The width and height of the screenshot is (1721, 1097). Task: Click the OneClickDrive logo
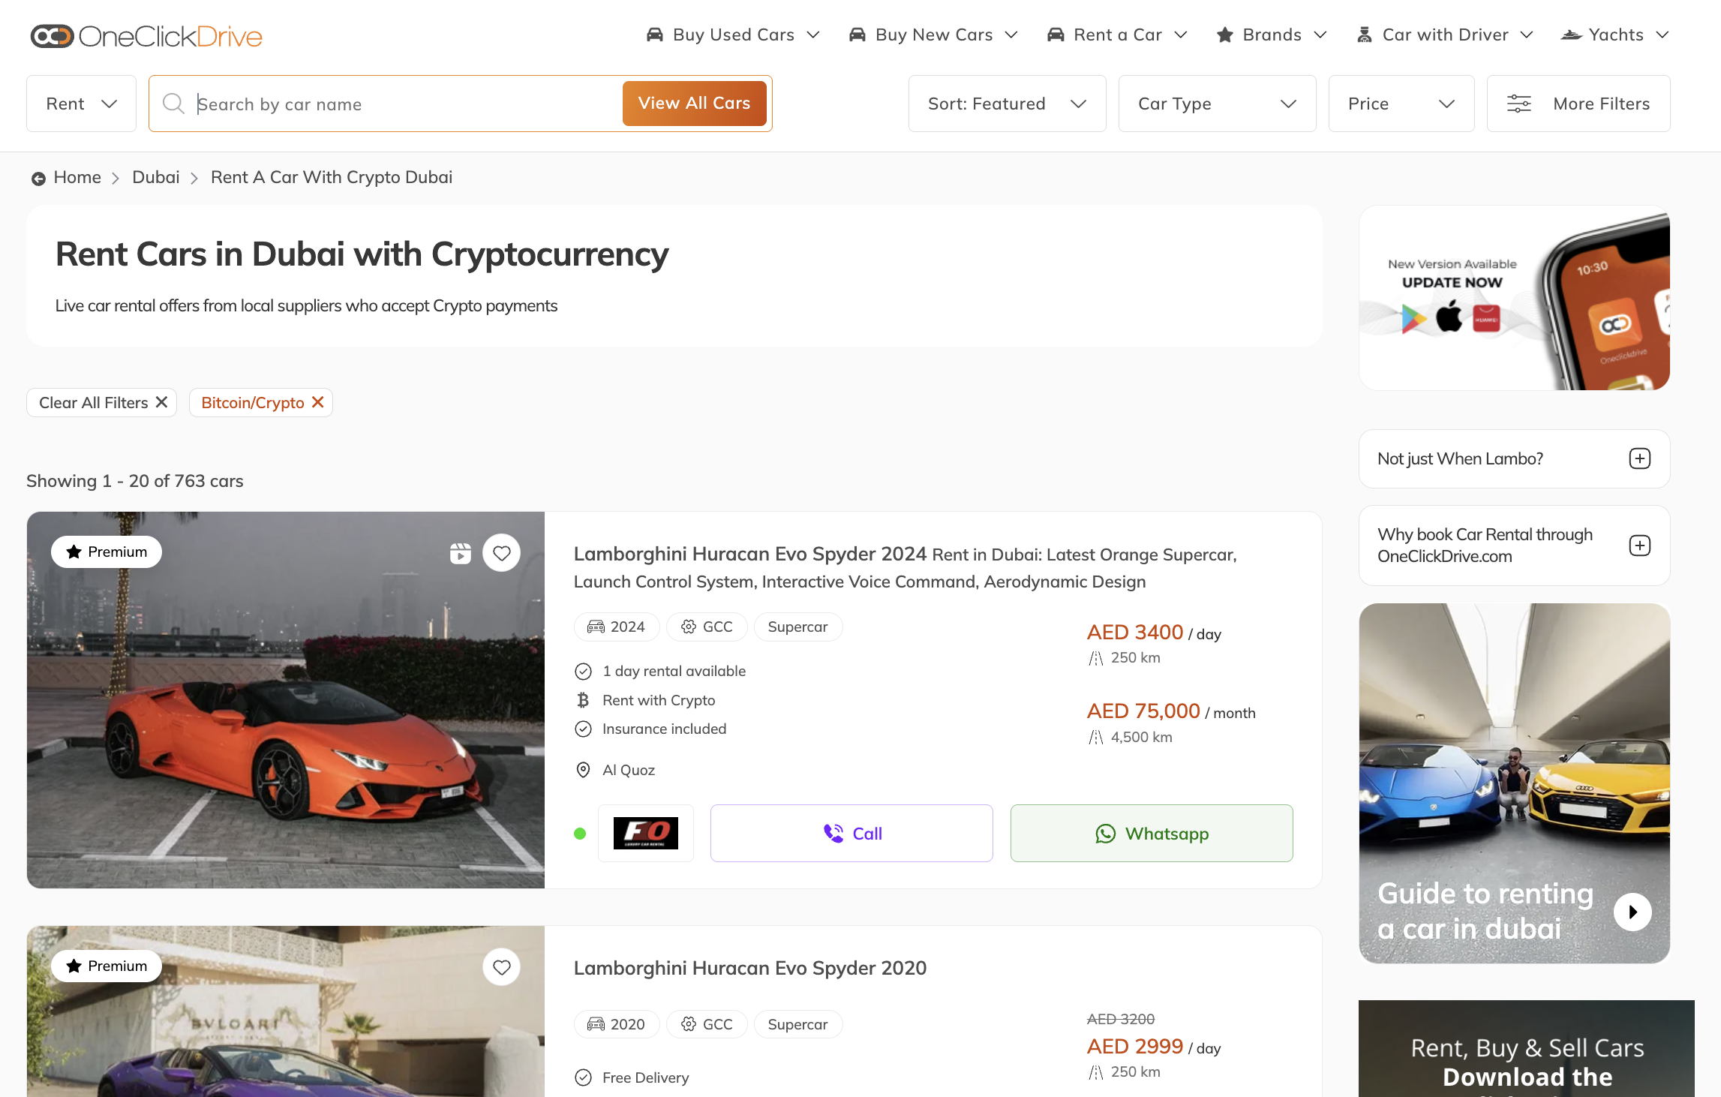(146, 36)
